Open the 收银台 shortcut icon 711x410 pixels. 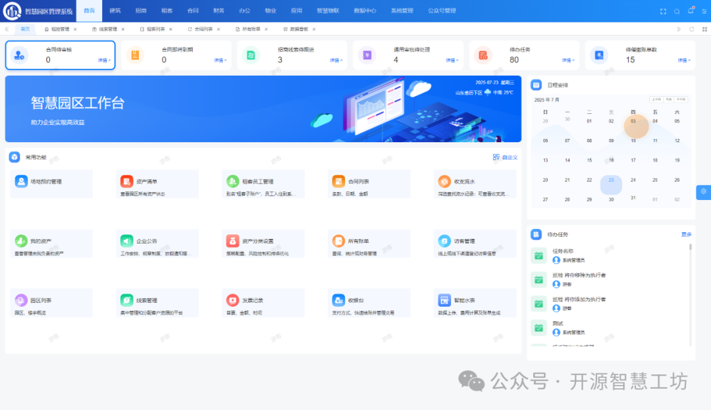click(338, 300)
